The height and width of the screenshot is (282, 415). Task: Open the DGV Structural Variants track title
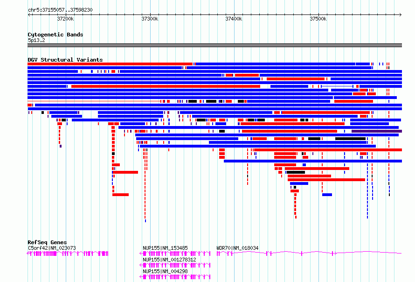[x=65, y=60]
